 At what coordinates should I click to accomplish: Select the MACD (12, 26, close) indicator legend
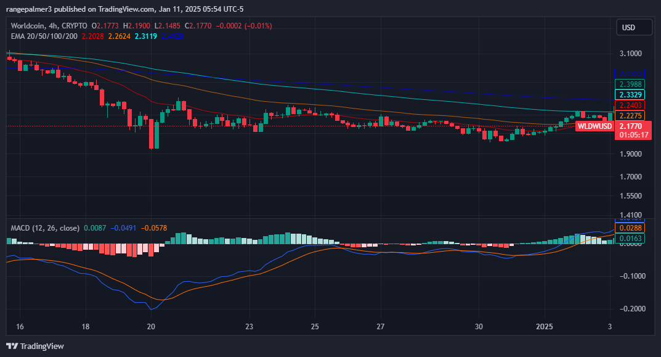click(44, 228)
